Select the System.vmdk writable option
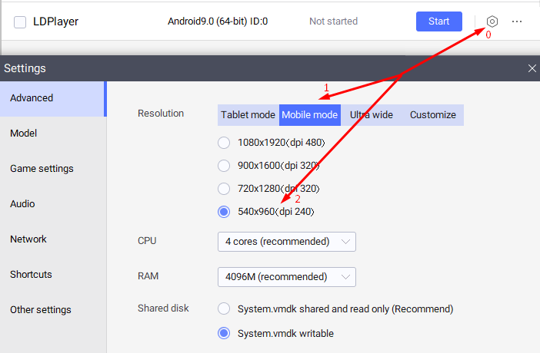 pos(224,333)
